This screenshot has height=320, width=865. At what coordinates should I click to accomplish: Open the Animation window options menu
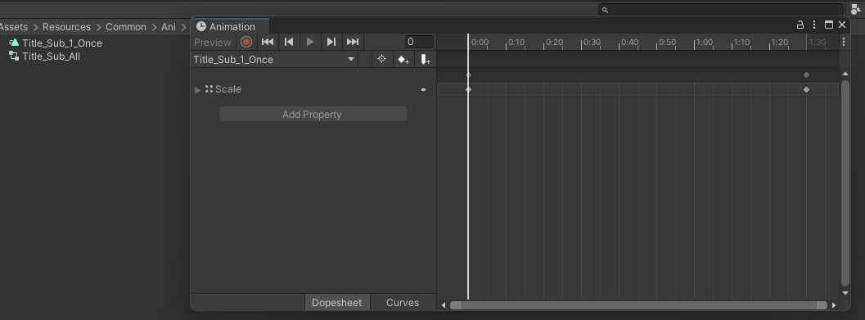point(814,25)
